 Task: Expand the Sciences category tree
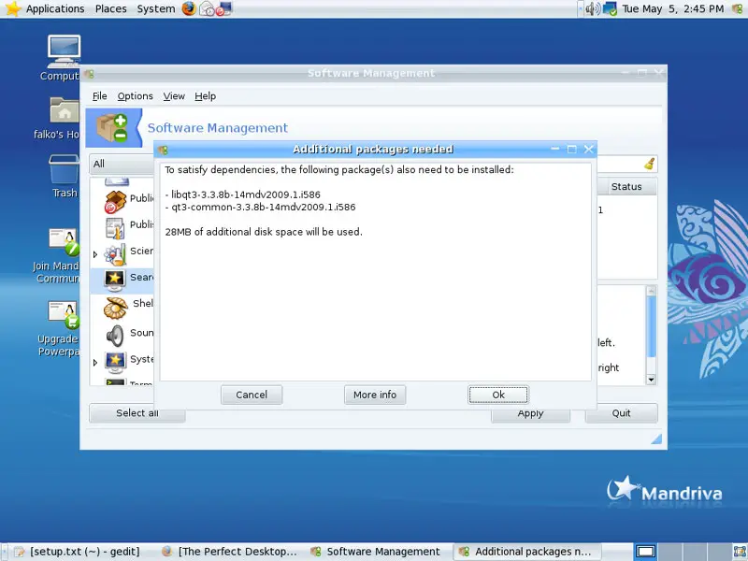(x=95, y=254)
